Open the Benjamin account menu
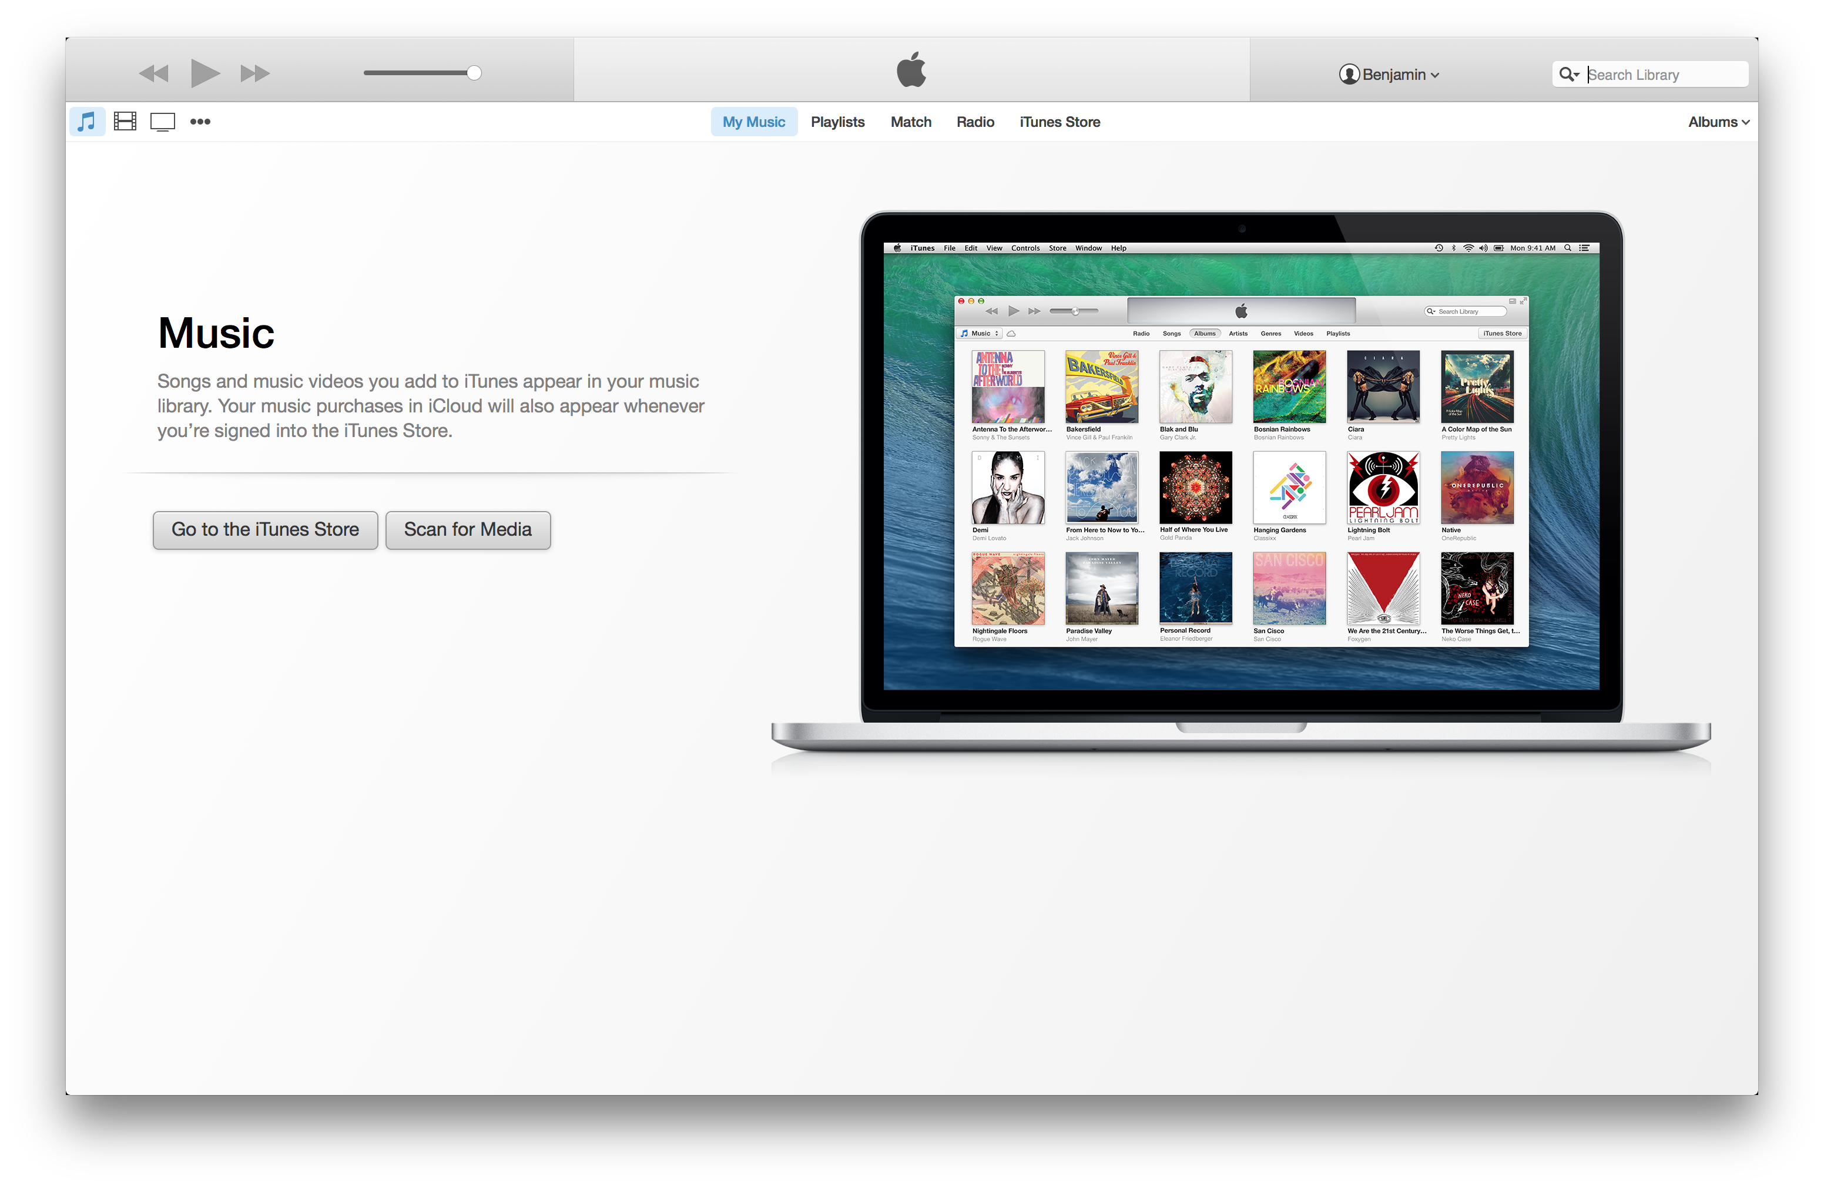Image resolution: width=1824 pixels, height=1189 pixels. [1389, 74]
